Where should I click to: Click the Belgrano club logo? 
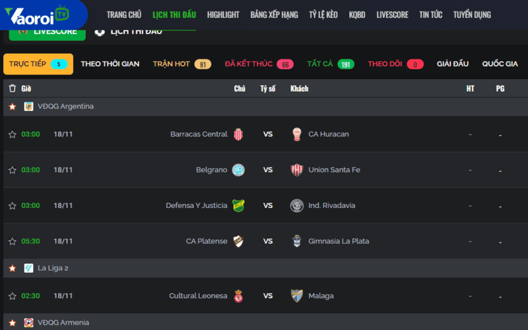click(238, 170)
